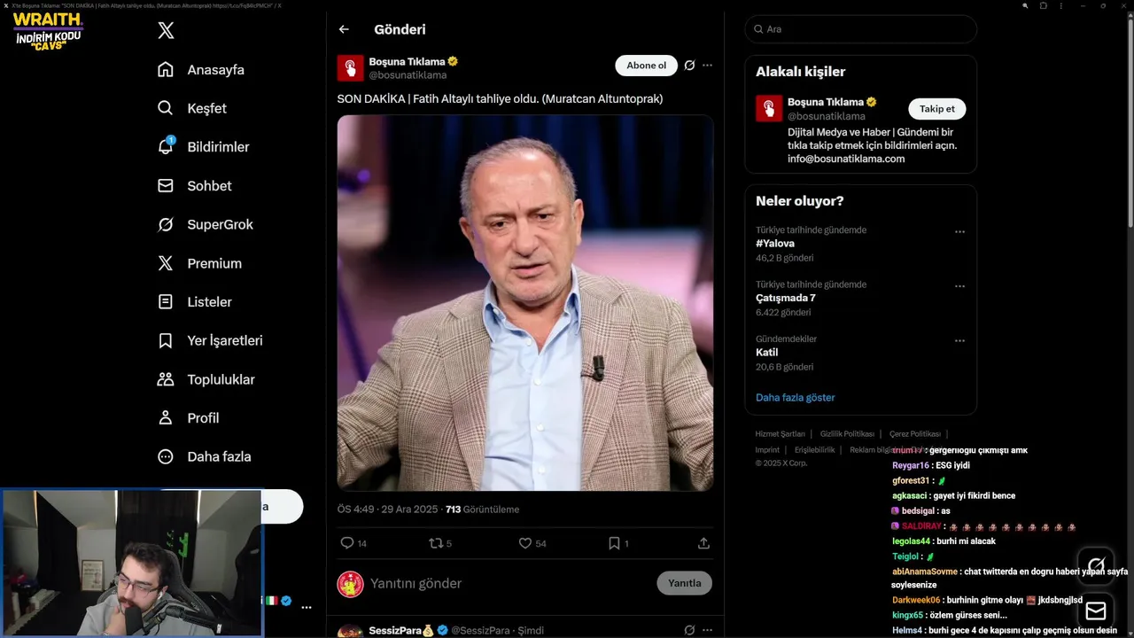Viewport: 1134px width, 638px height.
Task: Repost the post using retweet icon
Action: (436, 543)
